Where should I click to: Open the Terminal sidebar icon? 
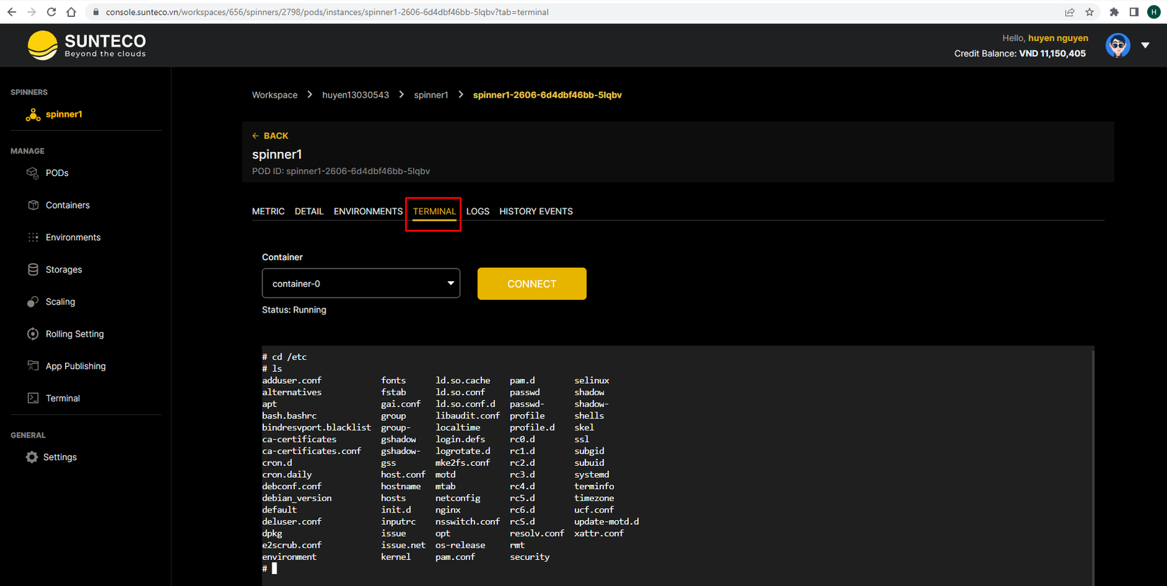[33, 398]
